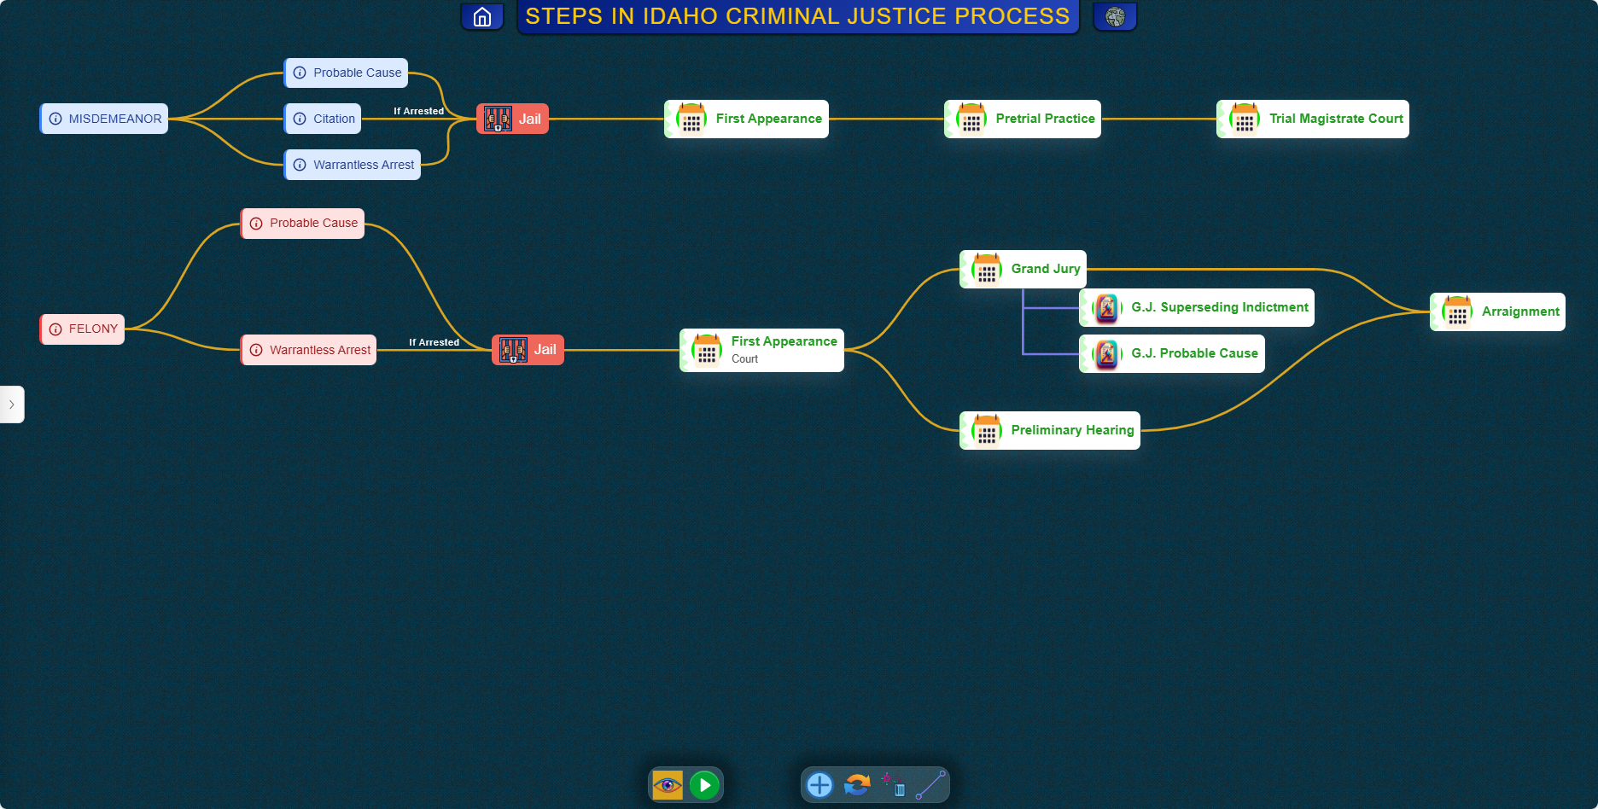Select the purple connector line tool

click(x=930, y=785)
